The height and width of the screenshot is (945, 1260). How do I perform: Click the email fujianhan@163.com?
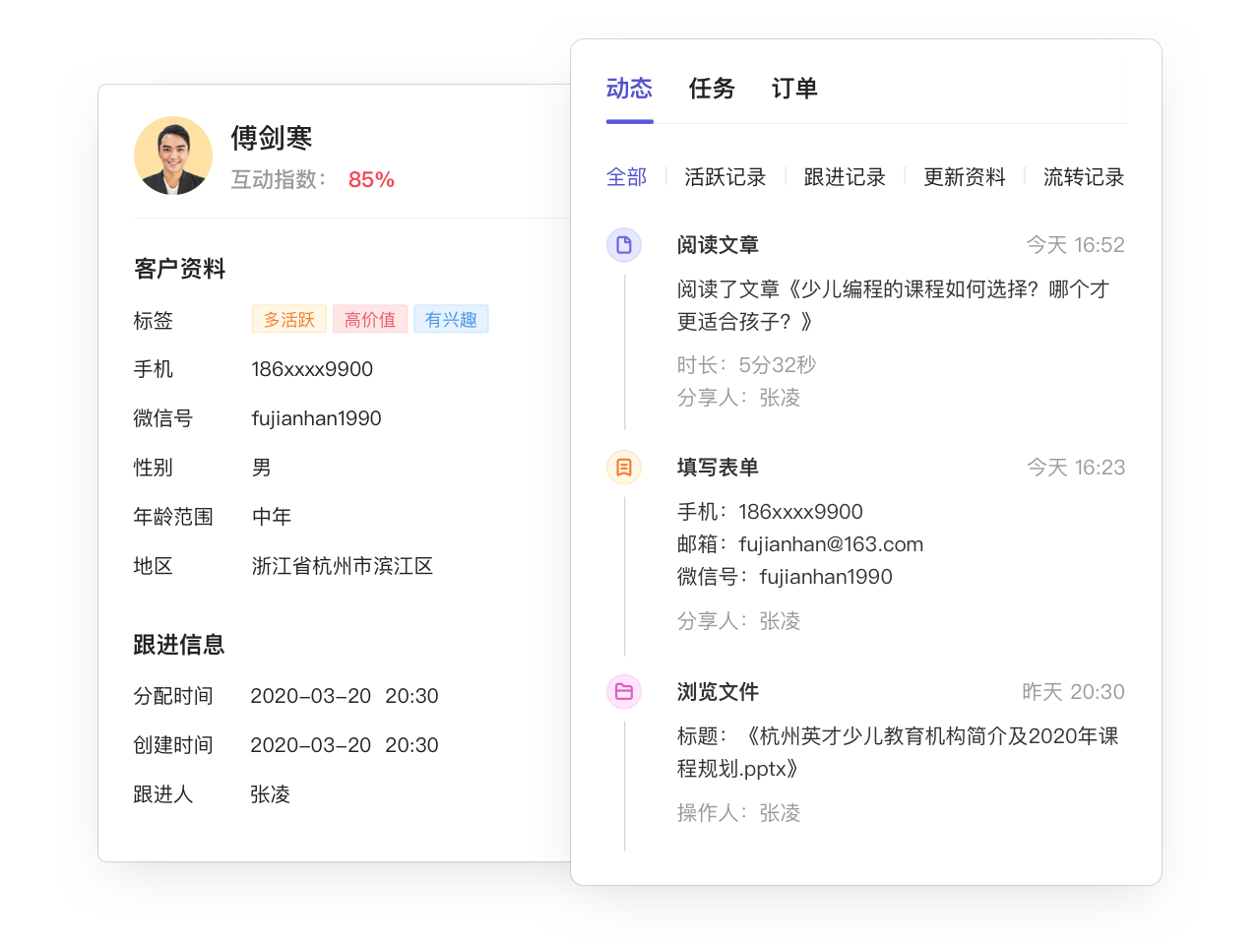[831, 544]
